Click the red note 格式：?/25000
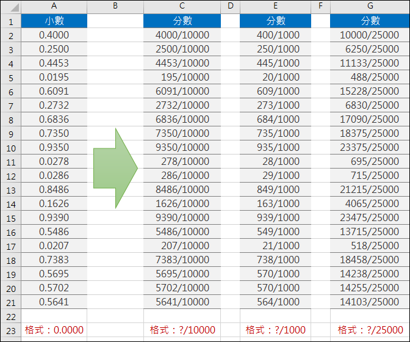This screenshot has height=342, width=410. [370, 330]
